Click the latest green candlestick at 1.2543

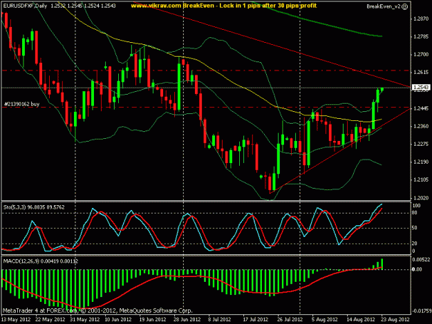point(382,90)
